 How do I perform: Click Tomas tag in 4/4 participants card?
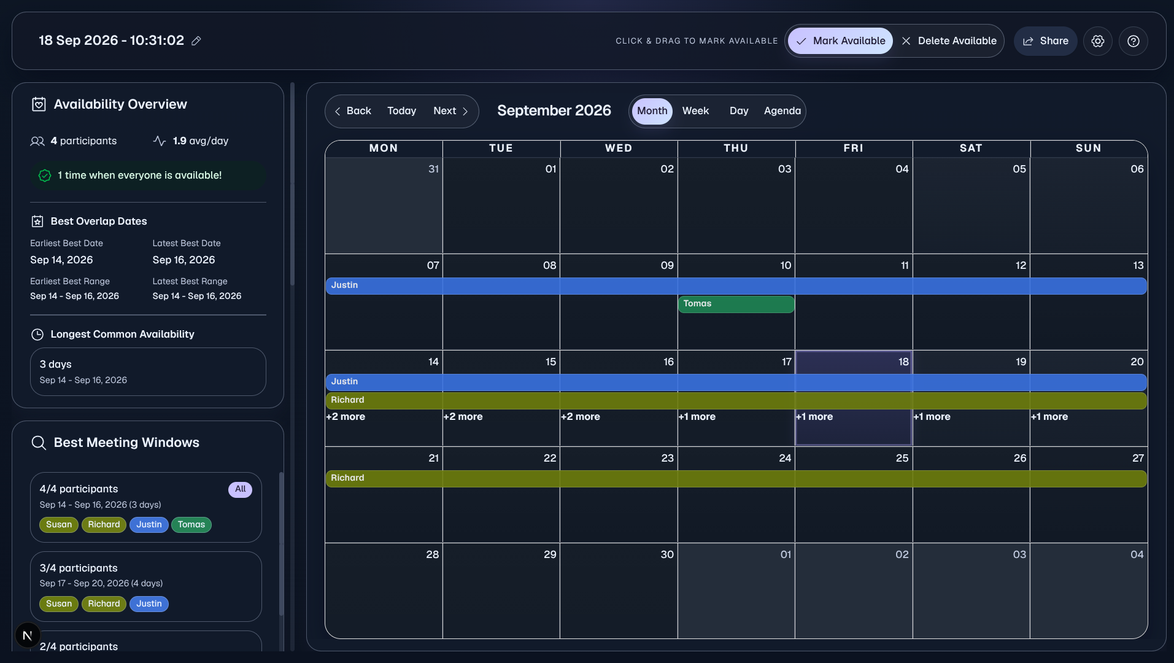(x=191, y=525)
